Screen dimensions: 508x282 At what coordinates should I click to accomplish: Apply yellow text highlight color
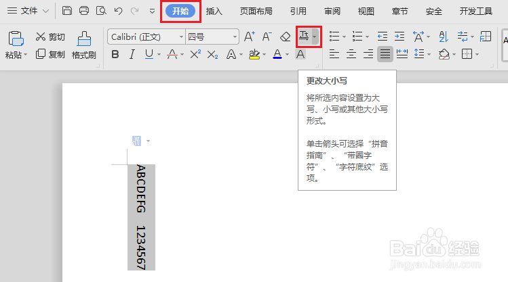coord(254,54)
